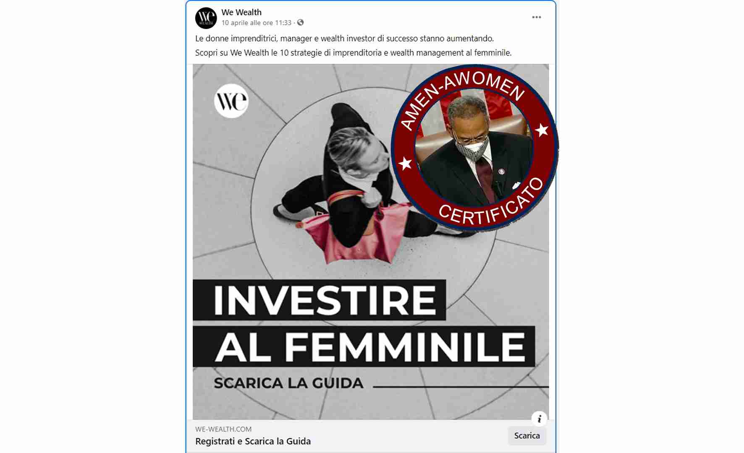Open the three-dot post options menu

(537, 17)
